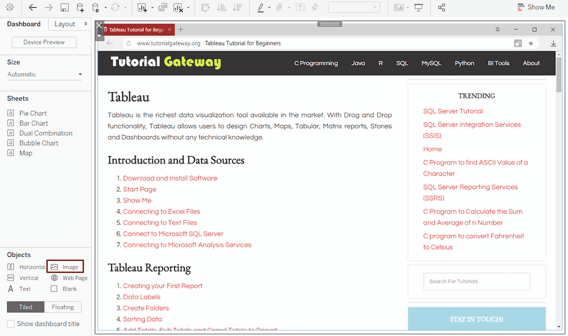Open the Size Automatic dropdown
Screen dimensions: 568x336
tap(44, 75)
